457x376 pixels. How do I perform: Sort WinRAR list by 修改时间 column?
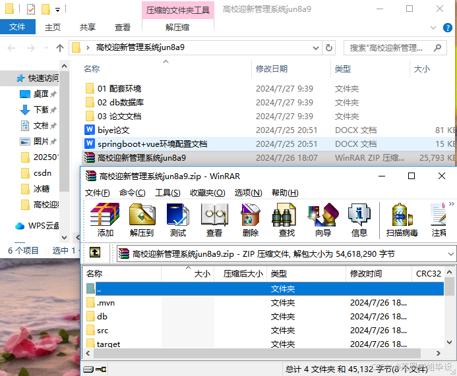(x=379, y=273)
